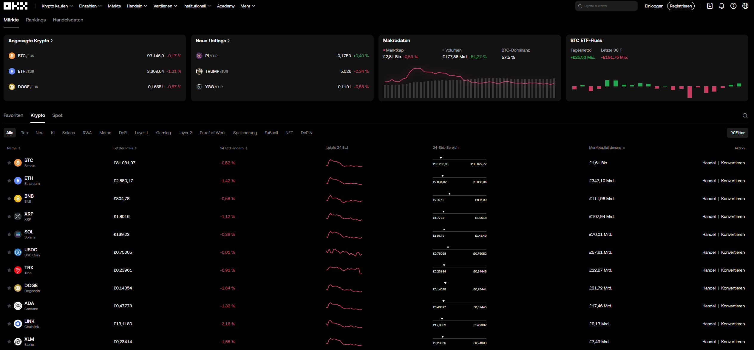Screen dimensions: 754x350
Task: Click Konvertieren for ETH
Action: point(733,181)
